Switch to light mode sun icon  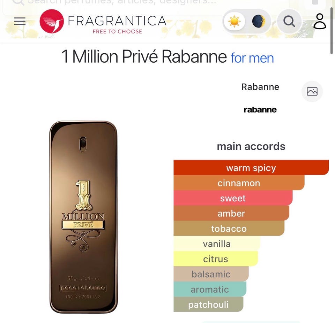(x=234, y=21)
